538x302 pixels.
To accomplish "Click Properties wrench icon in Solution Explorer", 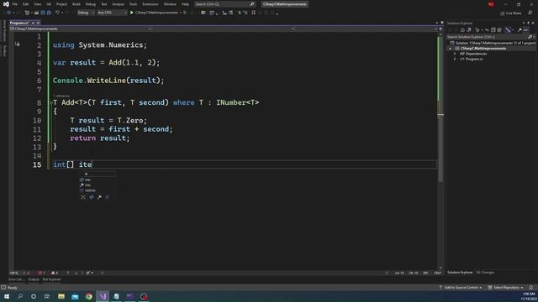I will coord(520,30).
